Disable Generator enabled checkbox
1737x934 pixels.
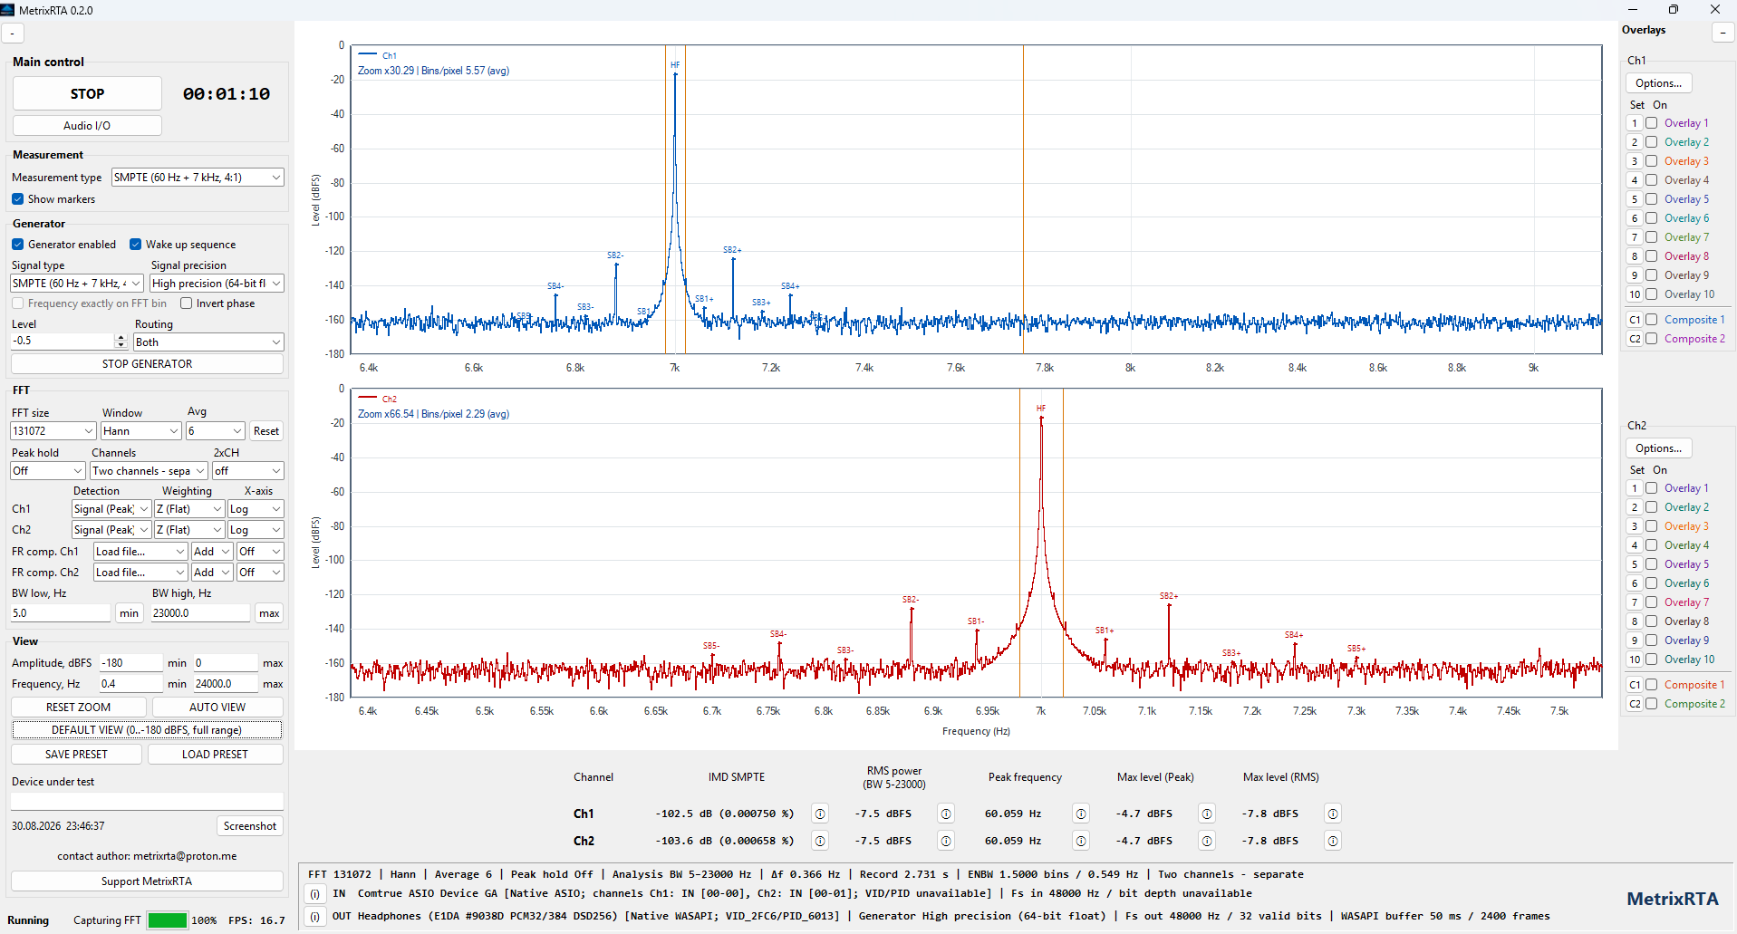[x=18, y=245]
